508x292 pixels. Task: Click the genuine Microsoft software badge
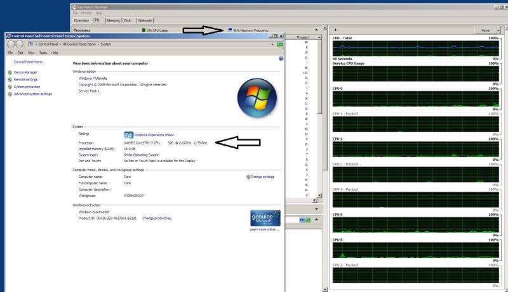coord(265,219)
